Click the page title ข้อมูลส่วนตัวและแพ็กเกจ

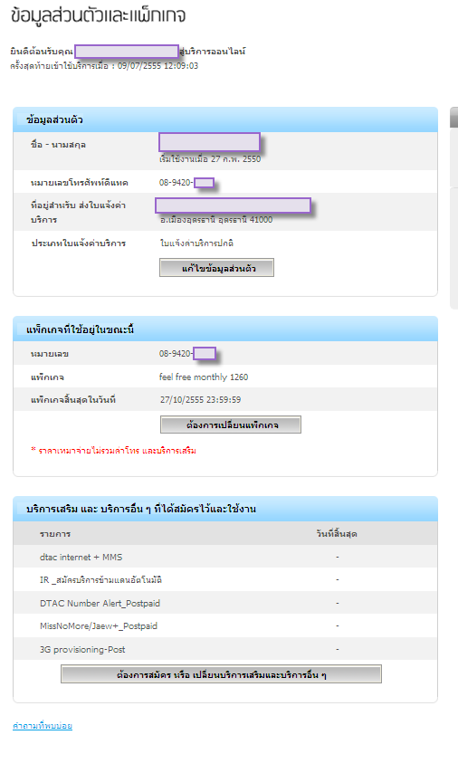click(98, 15)
